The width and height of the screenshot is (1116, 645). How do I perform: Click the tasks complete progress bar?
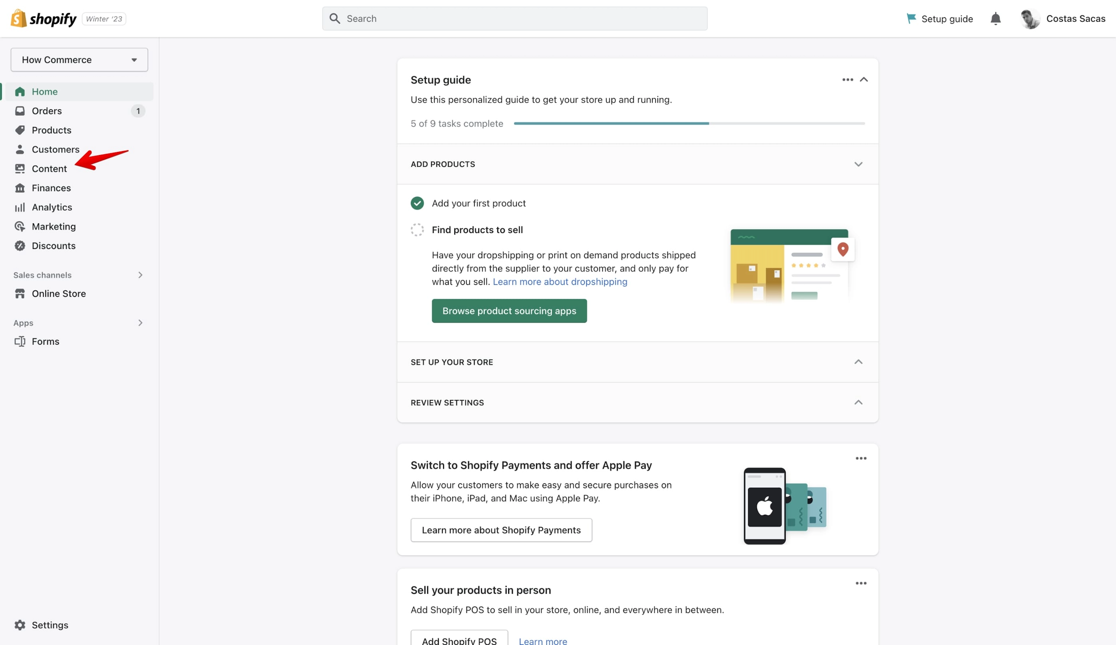tap(689, 124)
